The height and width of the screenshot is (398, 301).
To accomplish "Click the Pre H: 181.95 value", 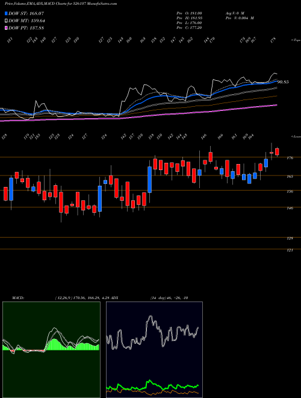I will pyautogui.click(x=189, y=18).
